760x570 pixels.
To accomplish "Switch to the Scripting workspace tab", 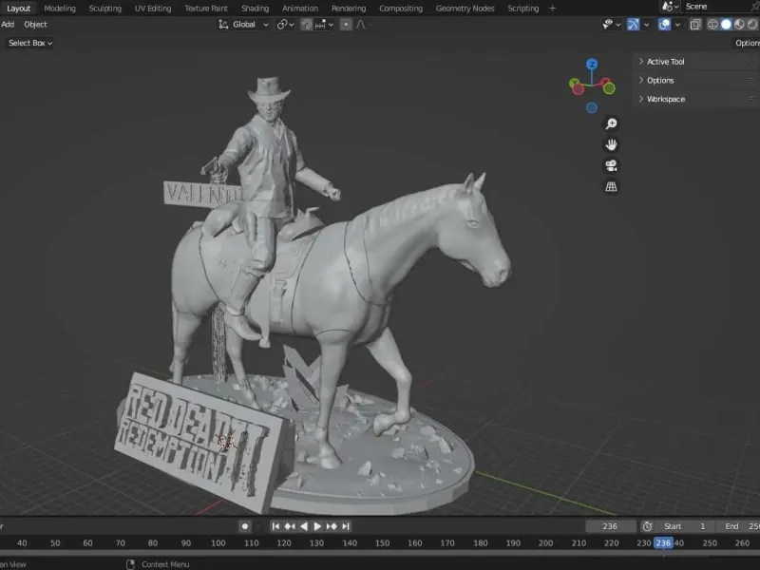I will [523, 9].
